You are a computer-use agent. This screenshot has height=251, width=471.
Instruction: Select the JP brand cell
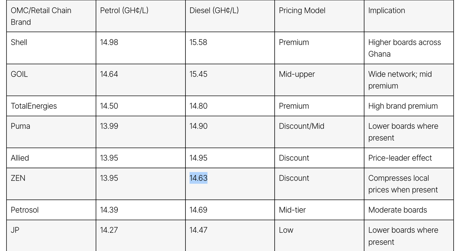(x=15, y=230)
